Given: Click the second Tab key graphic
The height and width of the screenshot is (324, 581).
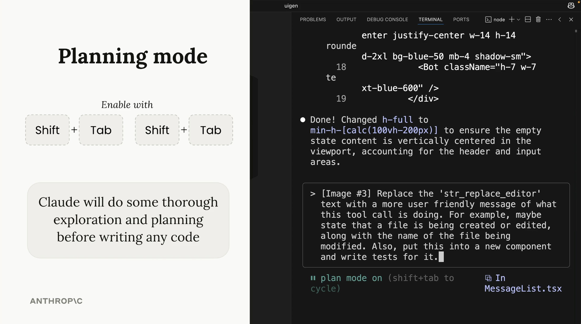Looking at the screenshot, I should tap(211, 130).
